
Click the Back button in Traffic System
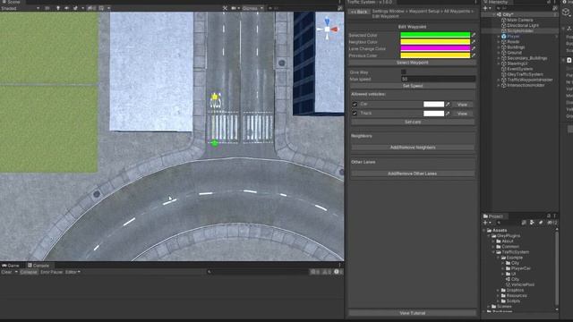[x=359, y=12]
